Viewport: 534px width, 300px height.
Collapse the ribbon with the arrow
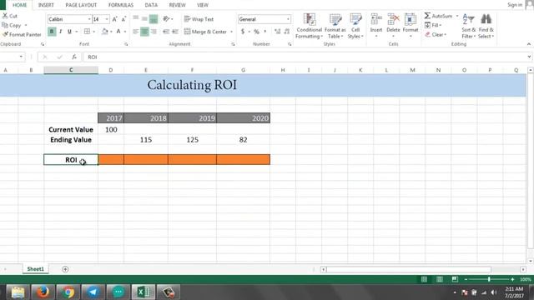(x=528, y=44)
